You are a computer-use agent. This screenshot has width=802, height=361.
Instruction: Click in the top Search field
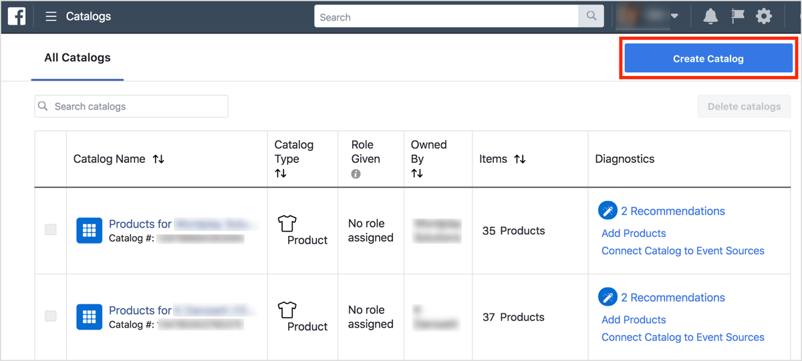446,17
